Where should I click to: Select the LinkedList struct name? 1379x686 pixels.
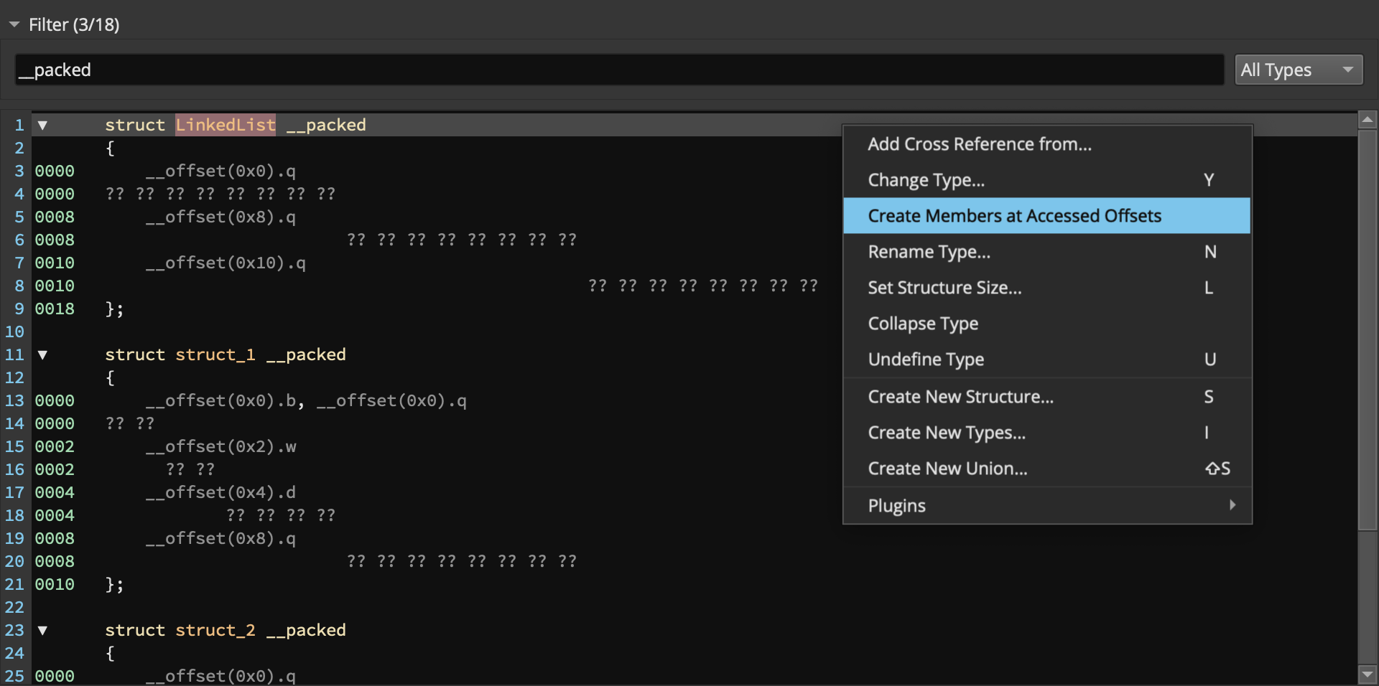[x=225, y=125]
